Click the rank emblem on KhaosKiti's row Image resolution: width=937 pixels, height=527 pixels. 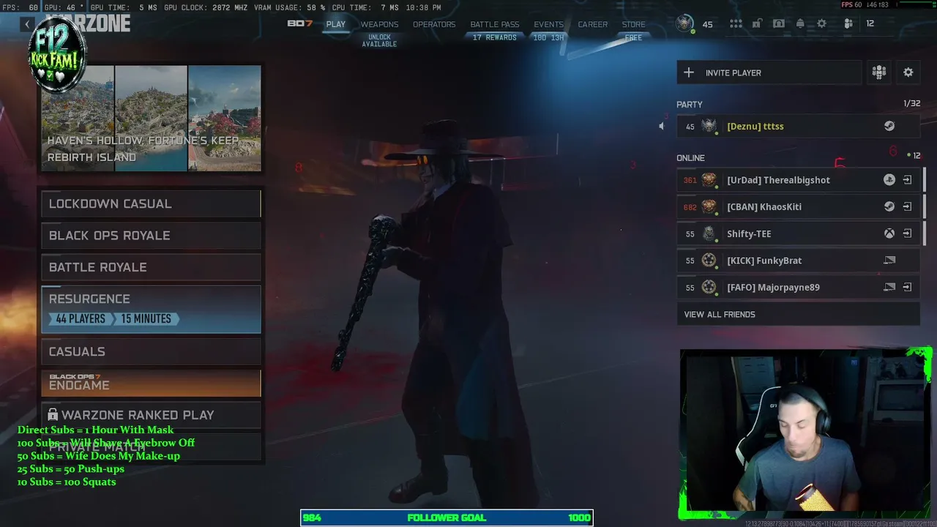pos(709,206)
